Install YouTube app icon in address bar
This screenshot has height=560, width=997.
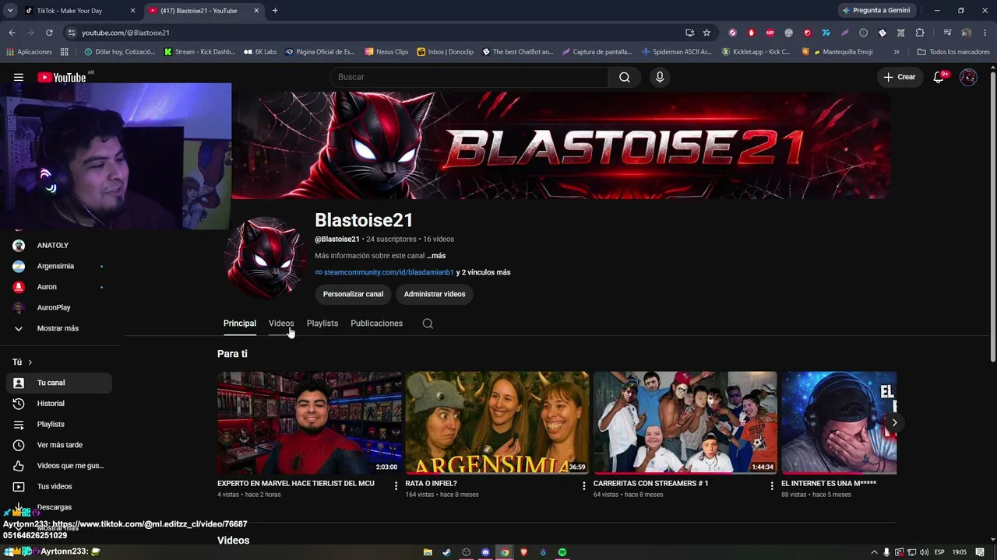point(689,33)
